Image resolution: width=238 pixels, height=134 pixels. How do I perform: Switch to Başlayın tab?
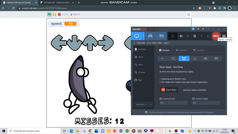(164, 50)
